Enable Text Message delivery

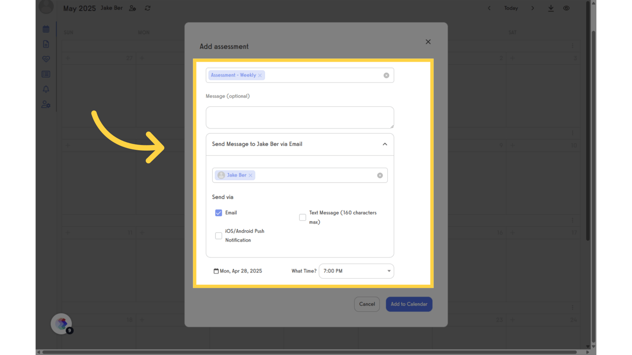303,217
